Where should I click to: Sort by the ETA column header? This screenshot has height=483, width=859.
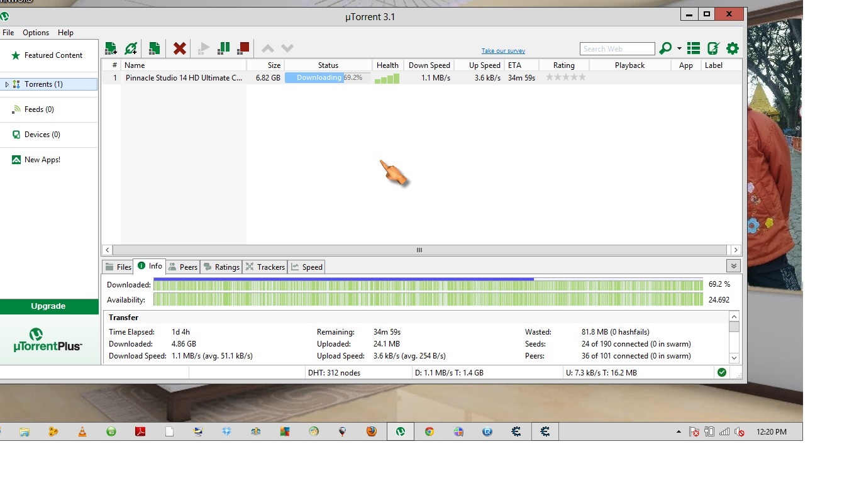point(521,65)
